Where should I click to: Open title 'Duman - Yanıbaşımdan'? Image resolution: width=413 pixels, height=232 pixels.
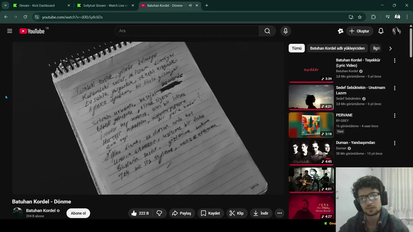click(355, 143)
